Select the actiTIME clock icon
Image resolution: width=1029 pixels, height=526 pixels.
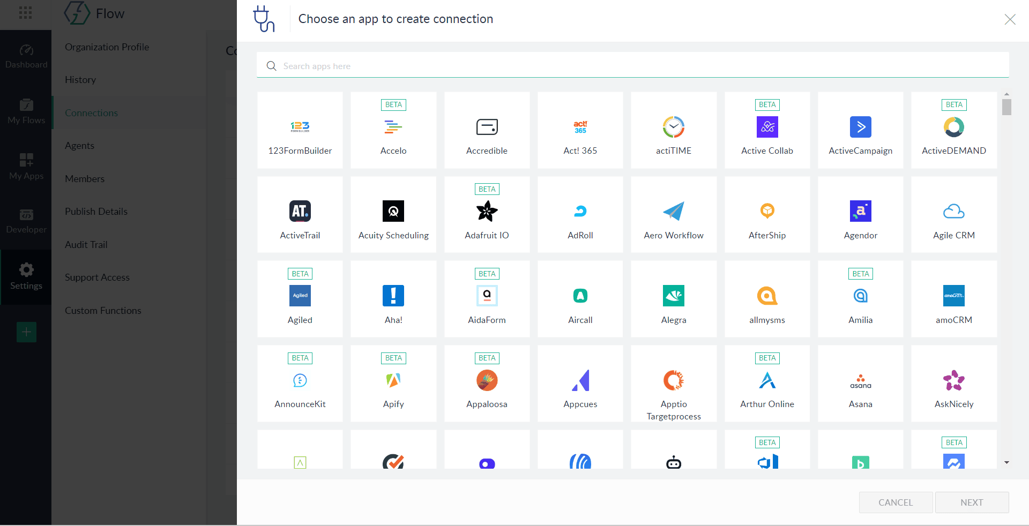coord(673,127)
